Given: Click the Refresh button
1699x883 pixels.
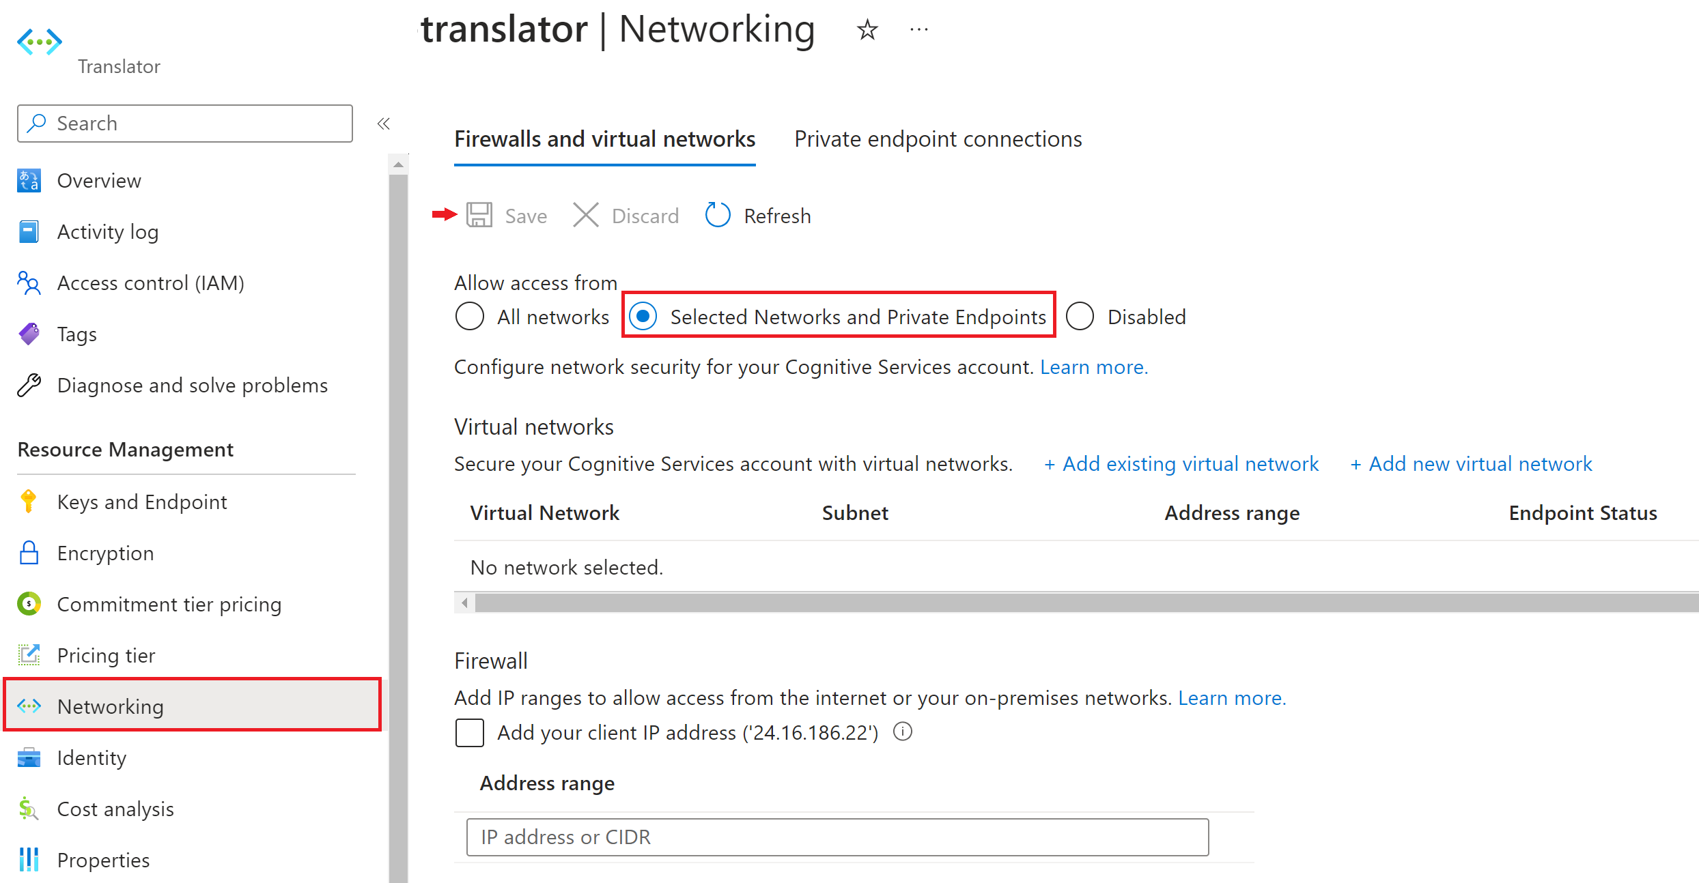Looking at the screenshot, I should pyautogui.click(x=757, y=216).
